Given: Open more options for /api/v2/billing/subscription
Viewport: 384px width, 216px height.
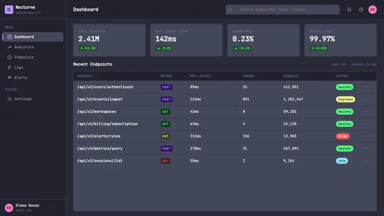Looking at the screenshot, I should point(367,124).
